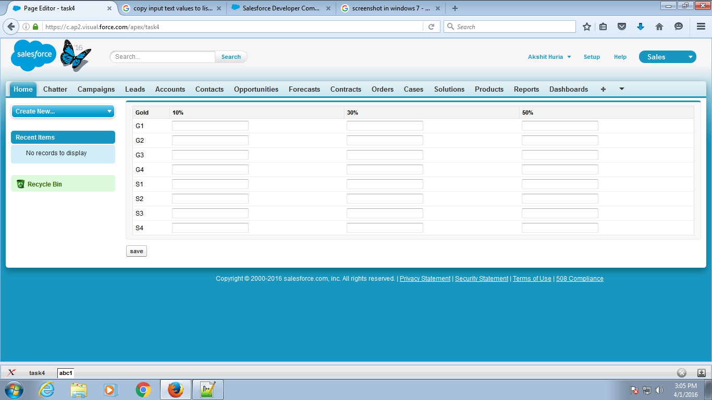Launch Google Chrome from the taskbar
Viewport: 712px width, 400px height.
pyautogui.click(x=143, y=390)
